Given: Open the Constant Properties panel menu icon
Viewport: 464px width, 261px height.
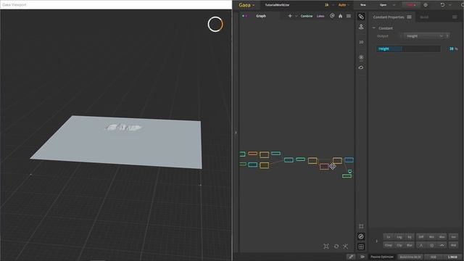Looking at the screenshot, I should [409, 17].
